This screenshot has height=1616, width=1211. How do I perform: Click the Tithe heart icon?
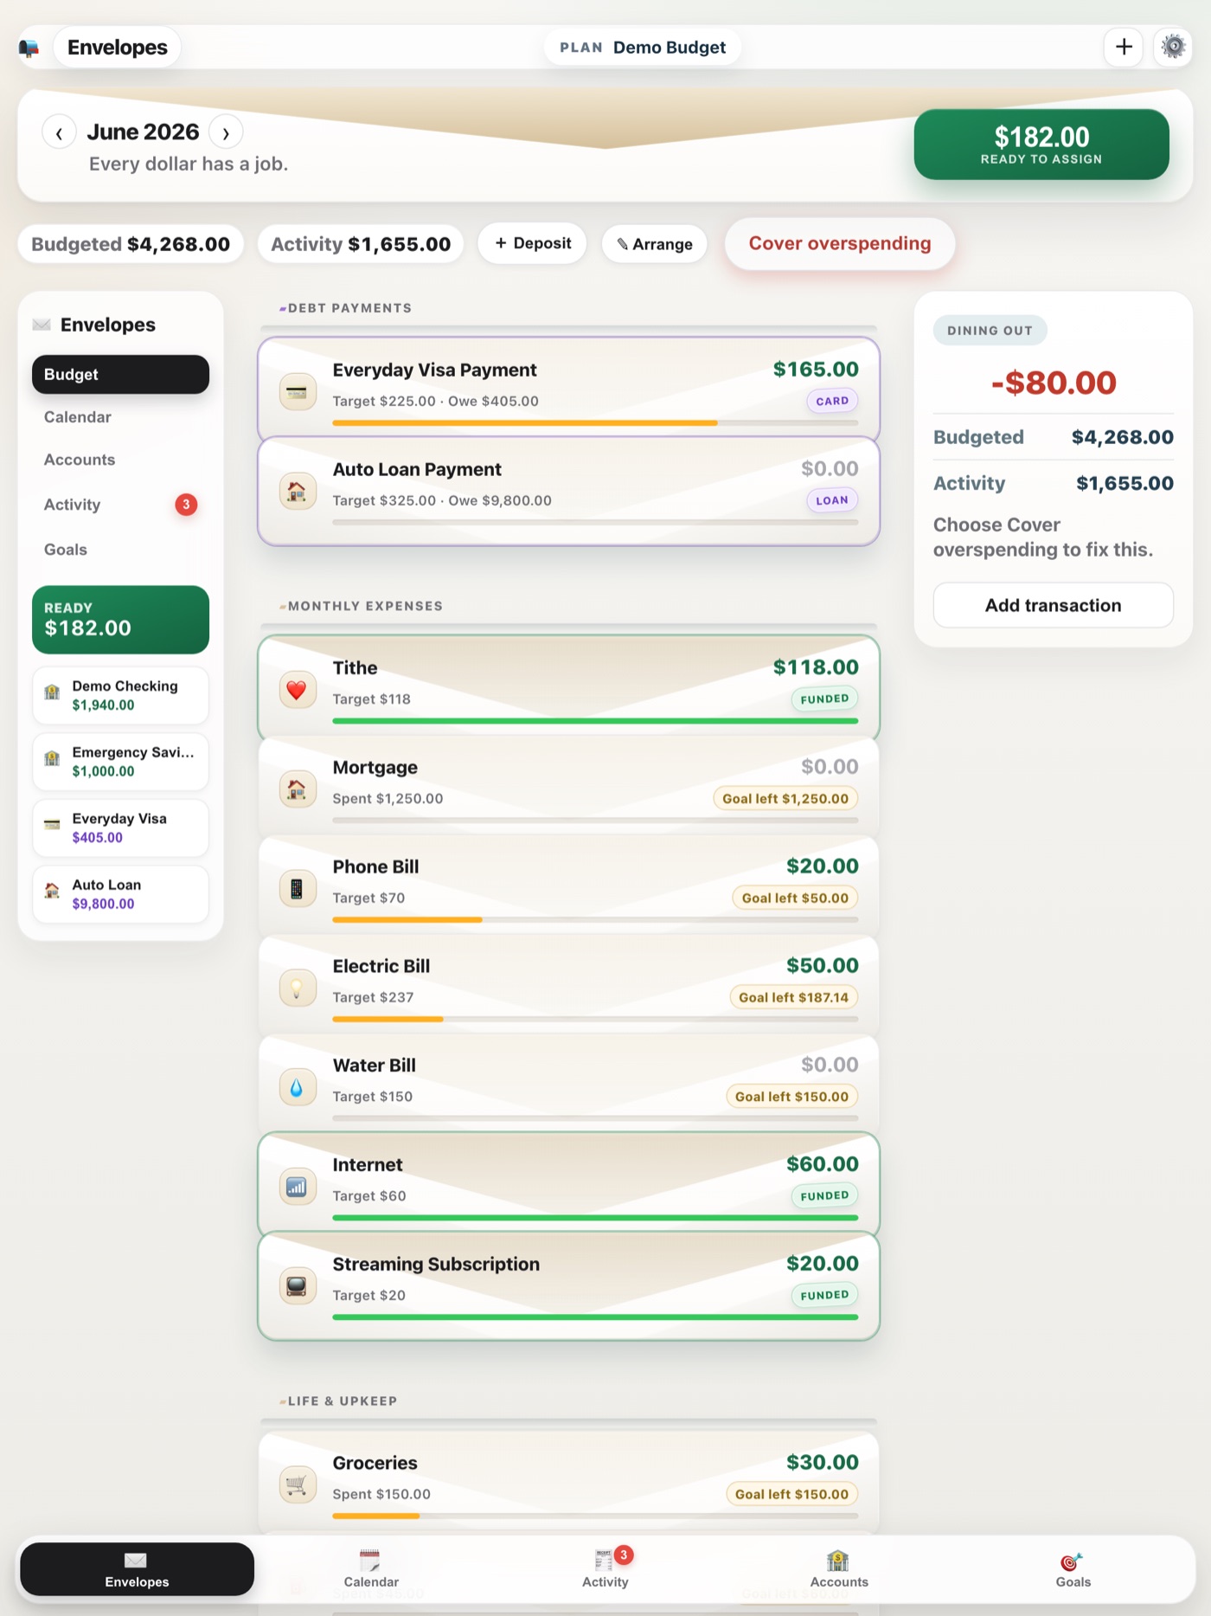[297, 691]
